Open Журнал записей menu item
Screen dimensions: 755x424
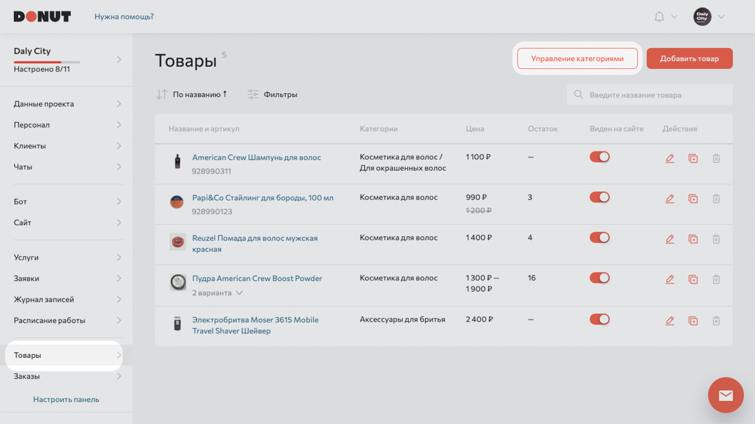click(66, 299)
